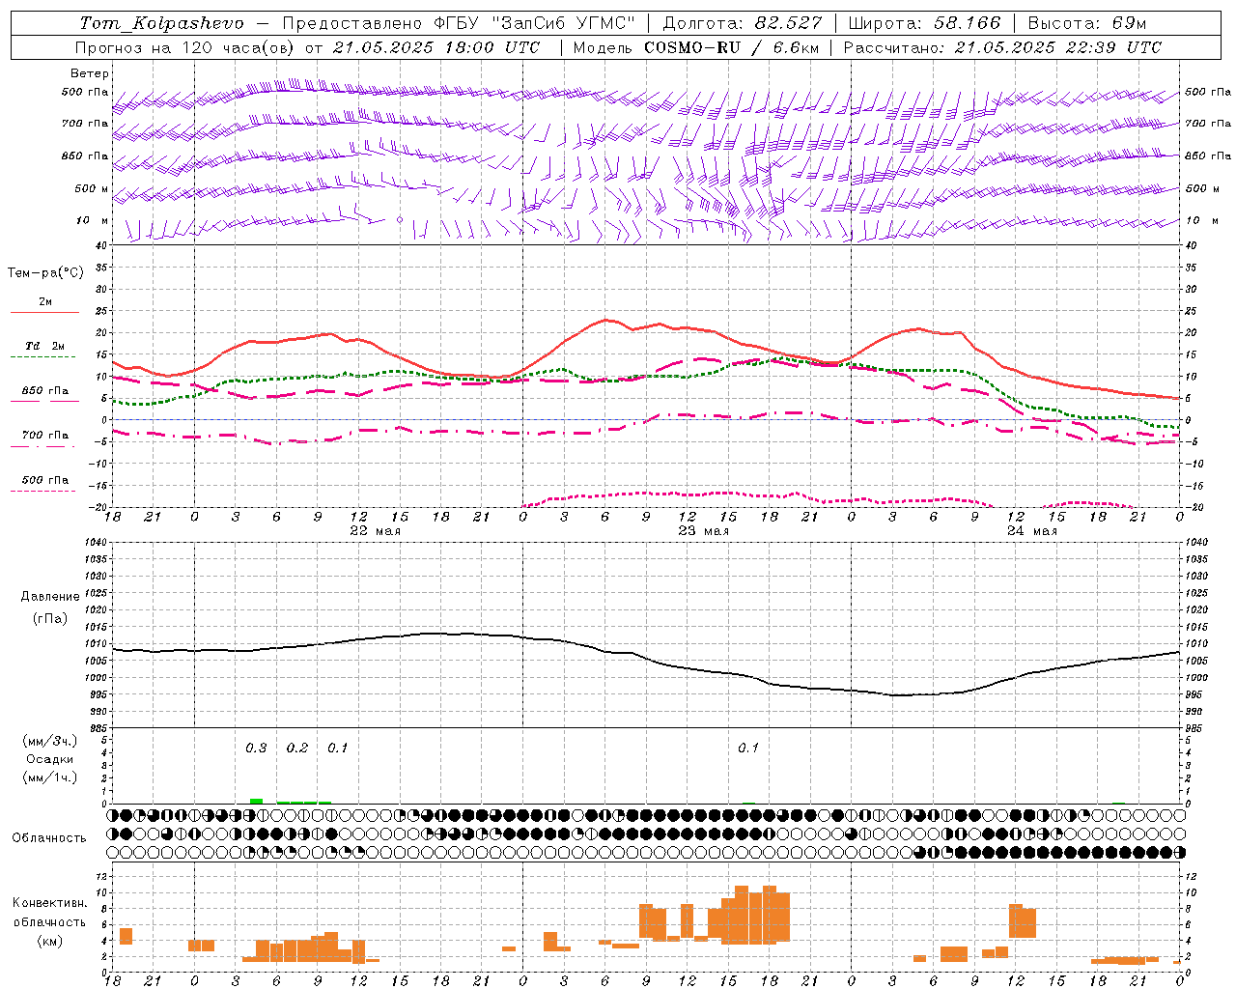Click the 22 мая date label
The width and height of the screenshot is (1236, 989).
coord(375,531)
